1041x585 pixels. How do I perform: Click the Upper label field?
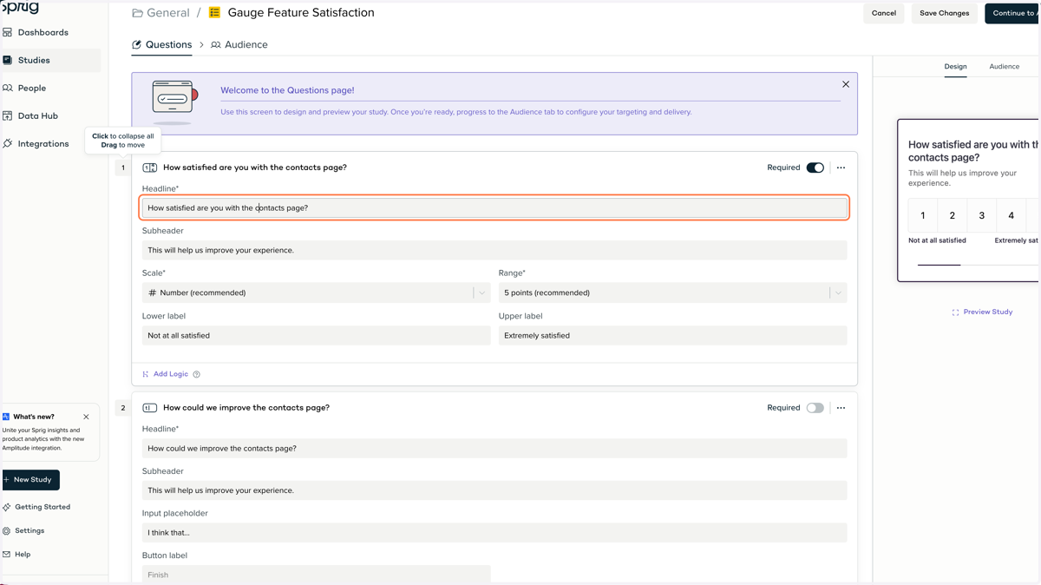tap(672, 335)
